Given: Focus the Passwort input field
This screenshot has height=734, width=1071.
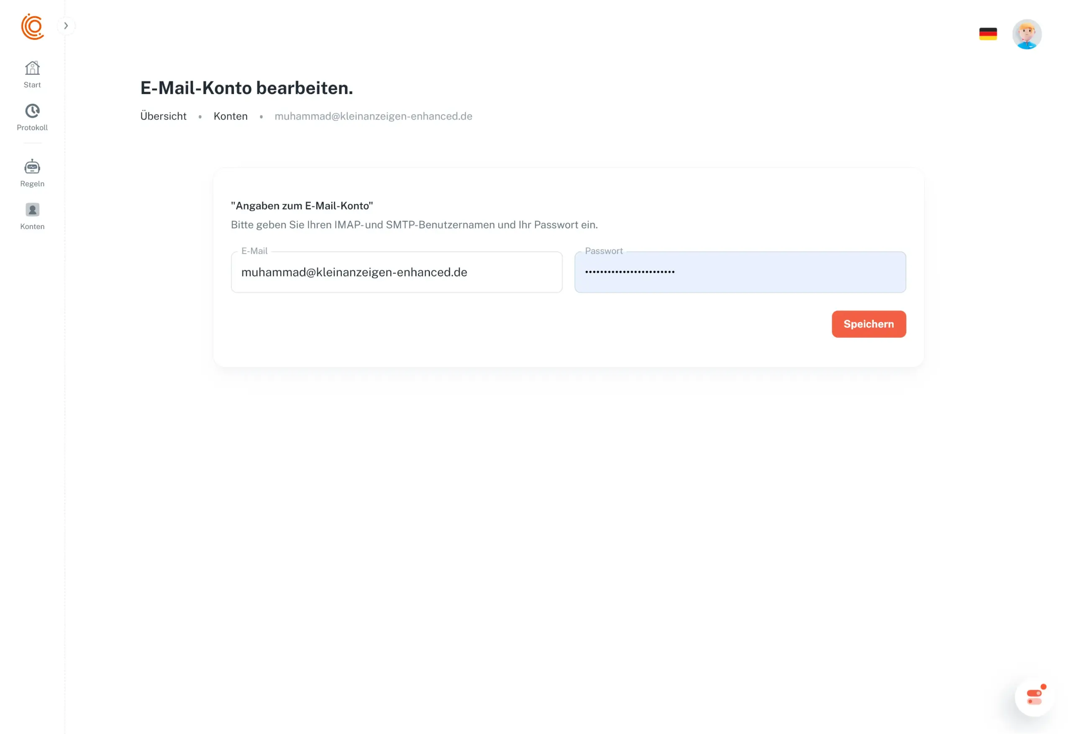Looking at the screenshot, I should point(740,272).
